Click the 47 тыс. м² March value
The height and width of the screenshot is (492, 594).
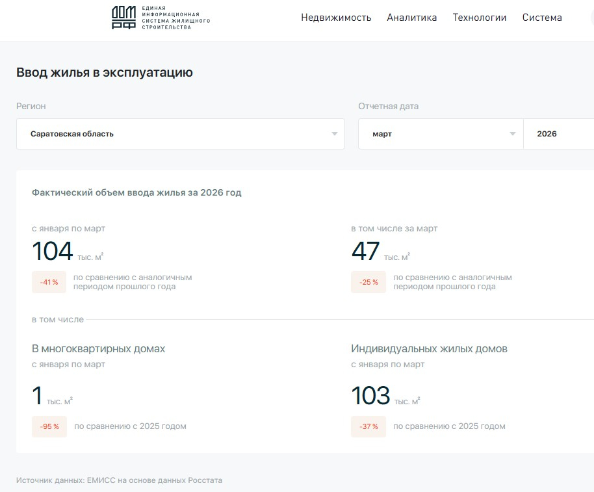point(366,252)
